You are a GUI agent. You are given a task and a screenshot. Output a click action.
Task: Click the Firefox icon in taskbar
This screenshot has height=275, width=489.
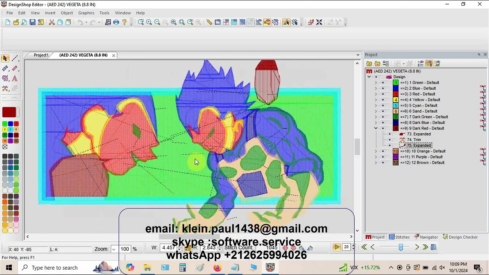pyautogui.click(x=217, y=267)
